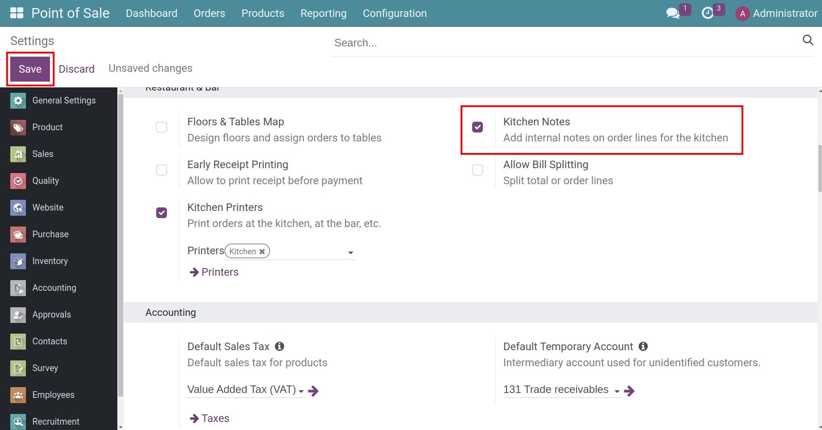The width and height of the screenshot is (822, 430).
Task: Click info icon beside Default Sales Tax
Action: 279,346
